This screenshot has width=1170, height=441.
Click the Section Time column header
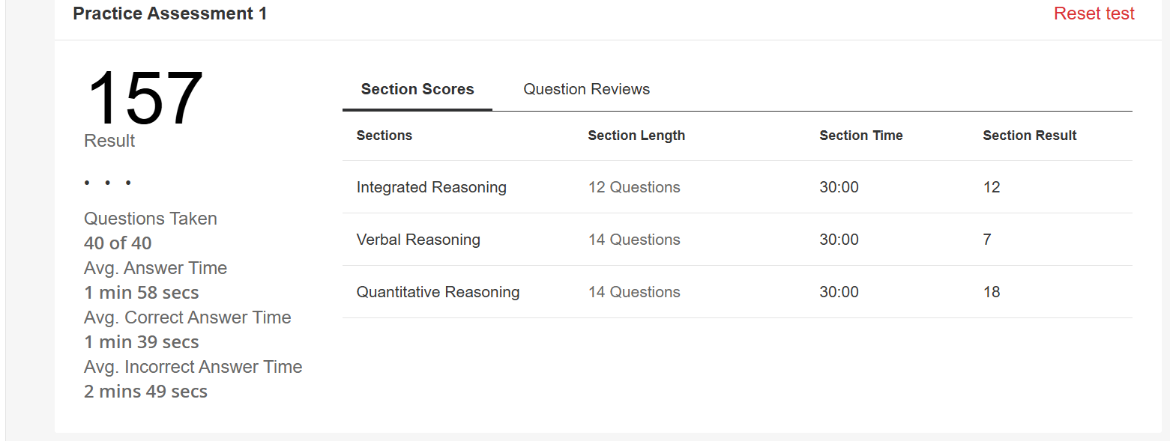[860, 136]
